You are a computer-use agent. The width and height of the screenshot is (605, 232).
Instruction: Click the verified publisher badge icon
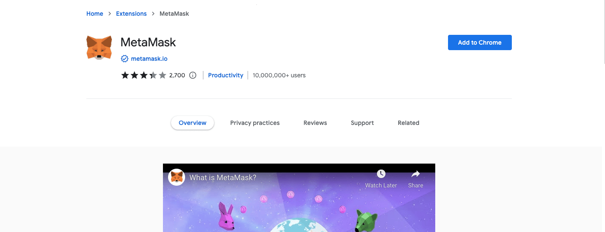point(125,59)
